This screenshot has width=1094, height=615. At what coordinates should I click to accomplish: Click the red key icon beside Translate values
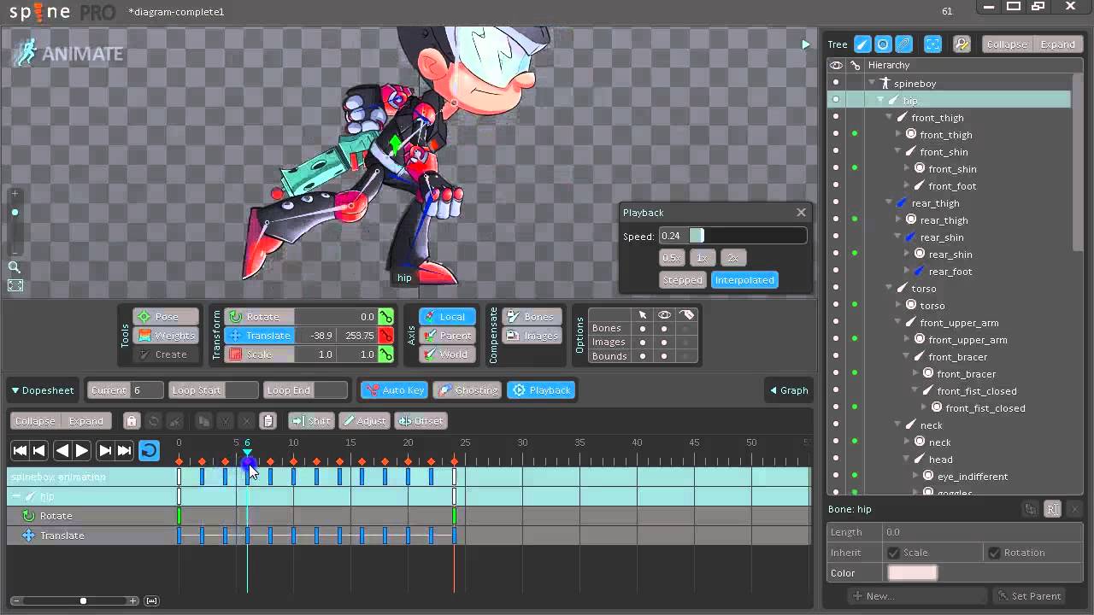pyautogui.click(x=386, y=336)
